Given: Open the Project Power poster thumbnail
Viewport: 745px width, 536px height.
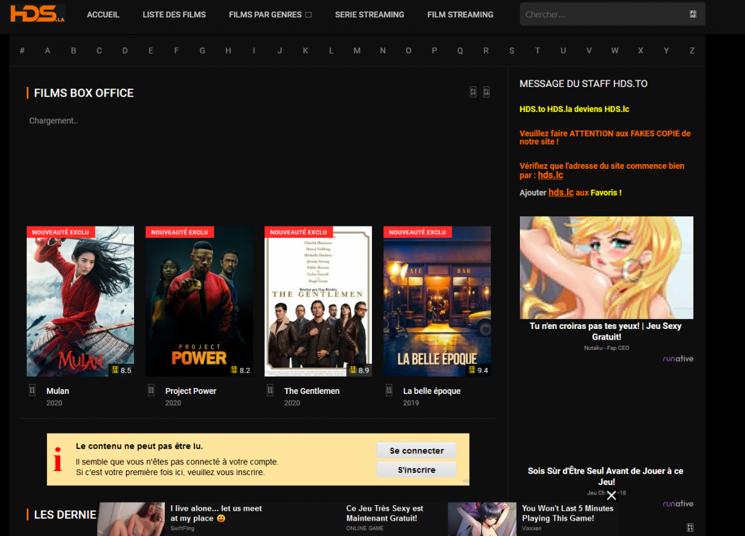Looking at the screenshot, I should [x=199, y=301].
